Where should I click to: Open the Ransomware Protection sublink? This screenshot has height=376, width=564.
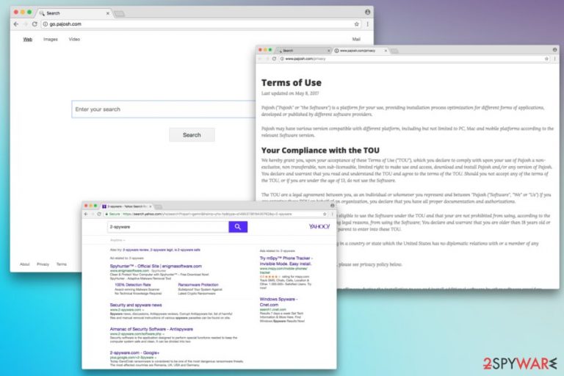pyautogui.click(x=198, y=285)
